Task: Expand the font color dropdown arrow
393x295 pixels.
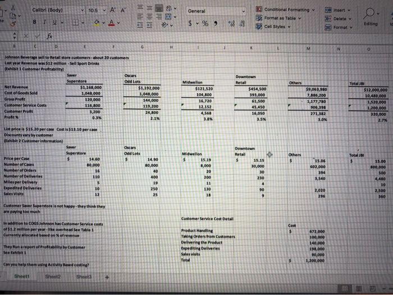Action: point(118,24)
